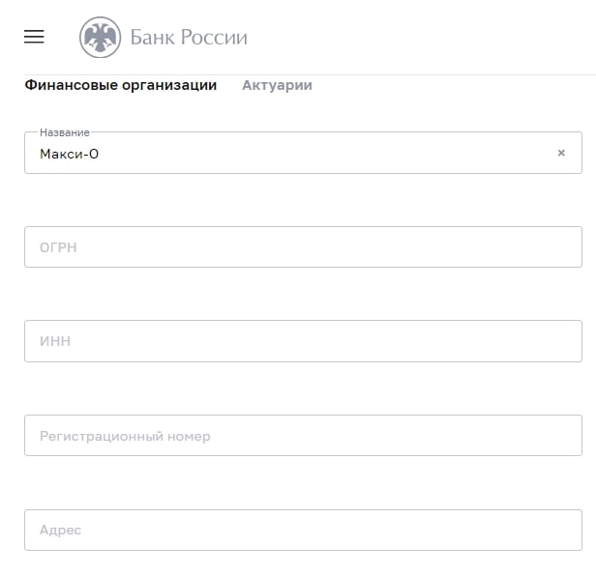This screenshot has height=575, width=596.
Task: Select the Финансовые организации tab
Action: 120,85
